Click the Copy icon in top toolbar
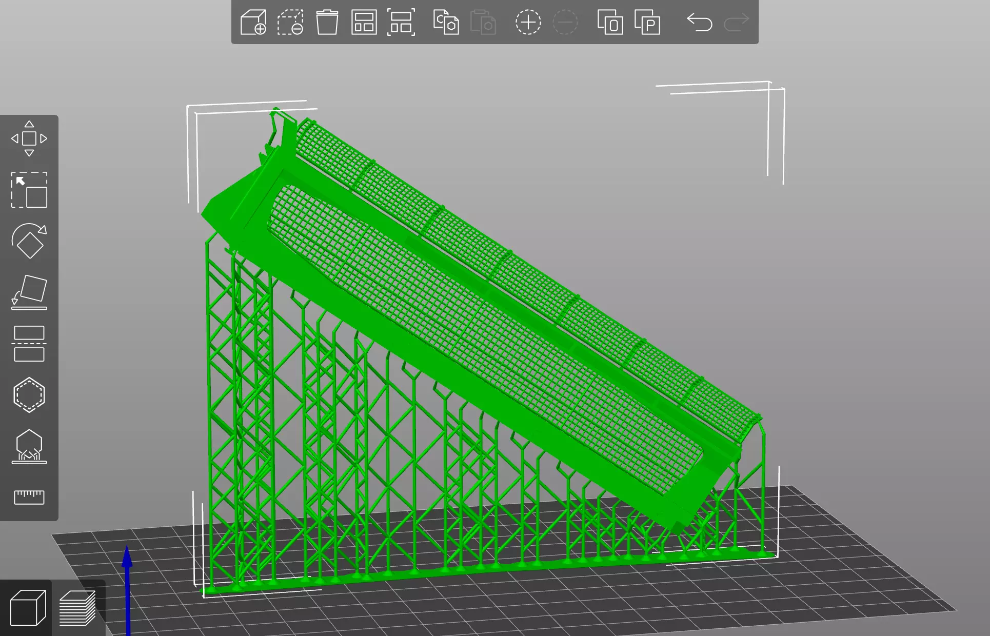Screen dimensions: 990x636 coord(446,23)
